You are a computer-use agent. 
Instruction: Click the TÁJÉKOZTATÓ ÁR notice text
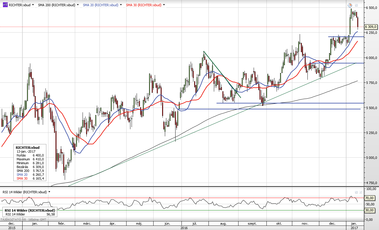(x=13, y=219)
